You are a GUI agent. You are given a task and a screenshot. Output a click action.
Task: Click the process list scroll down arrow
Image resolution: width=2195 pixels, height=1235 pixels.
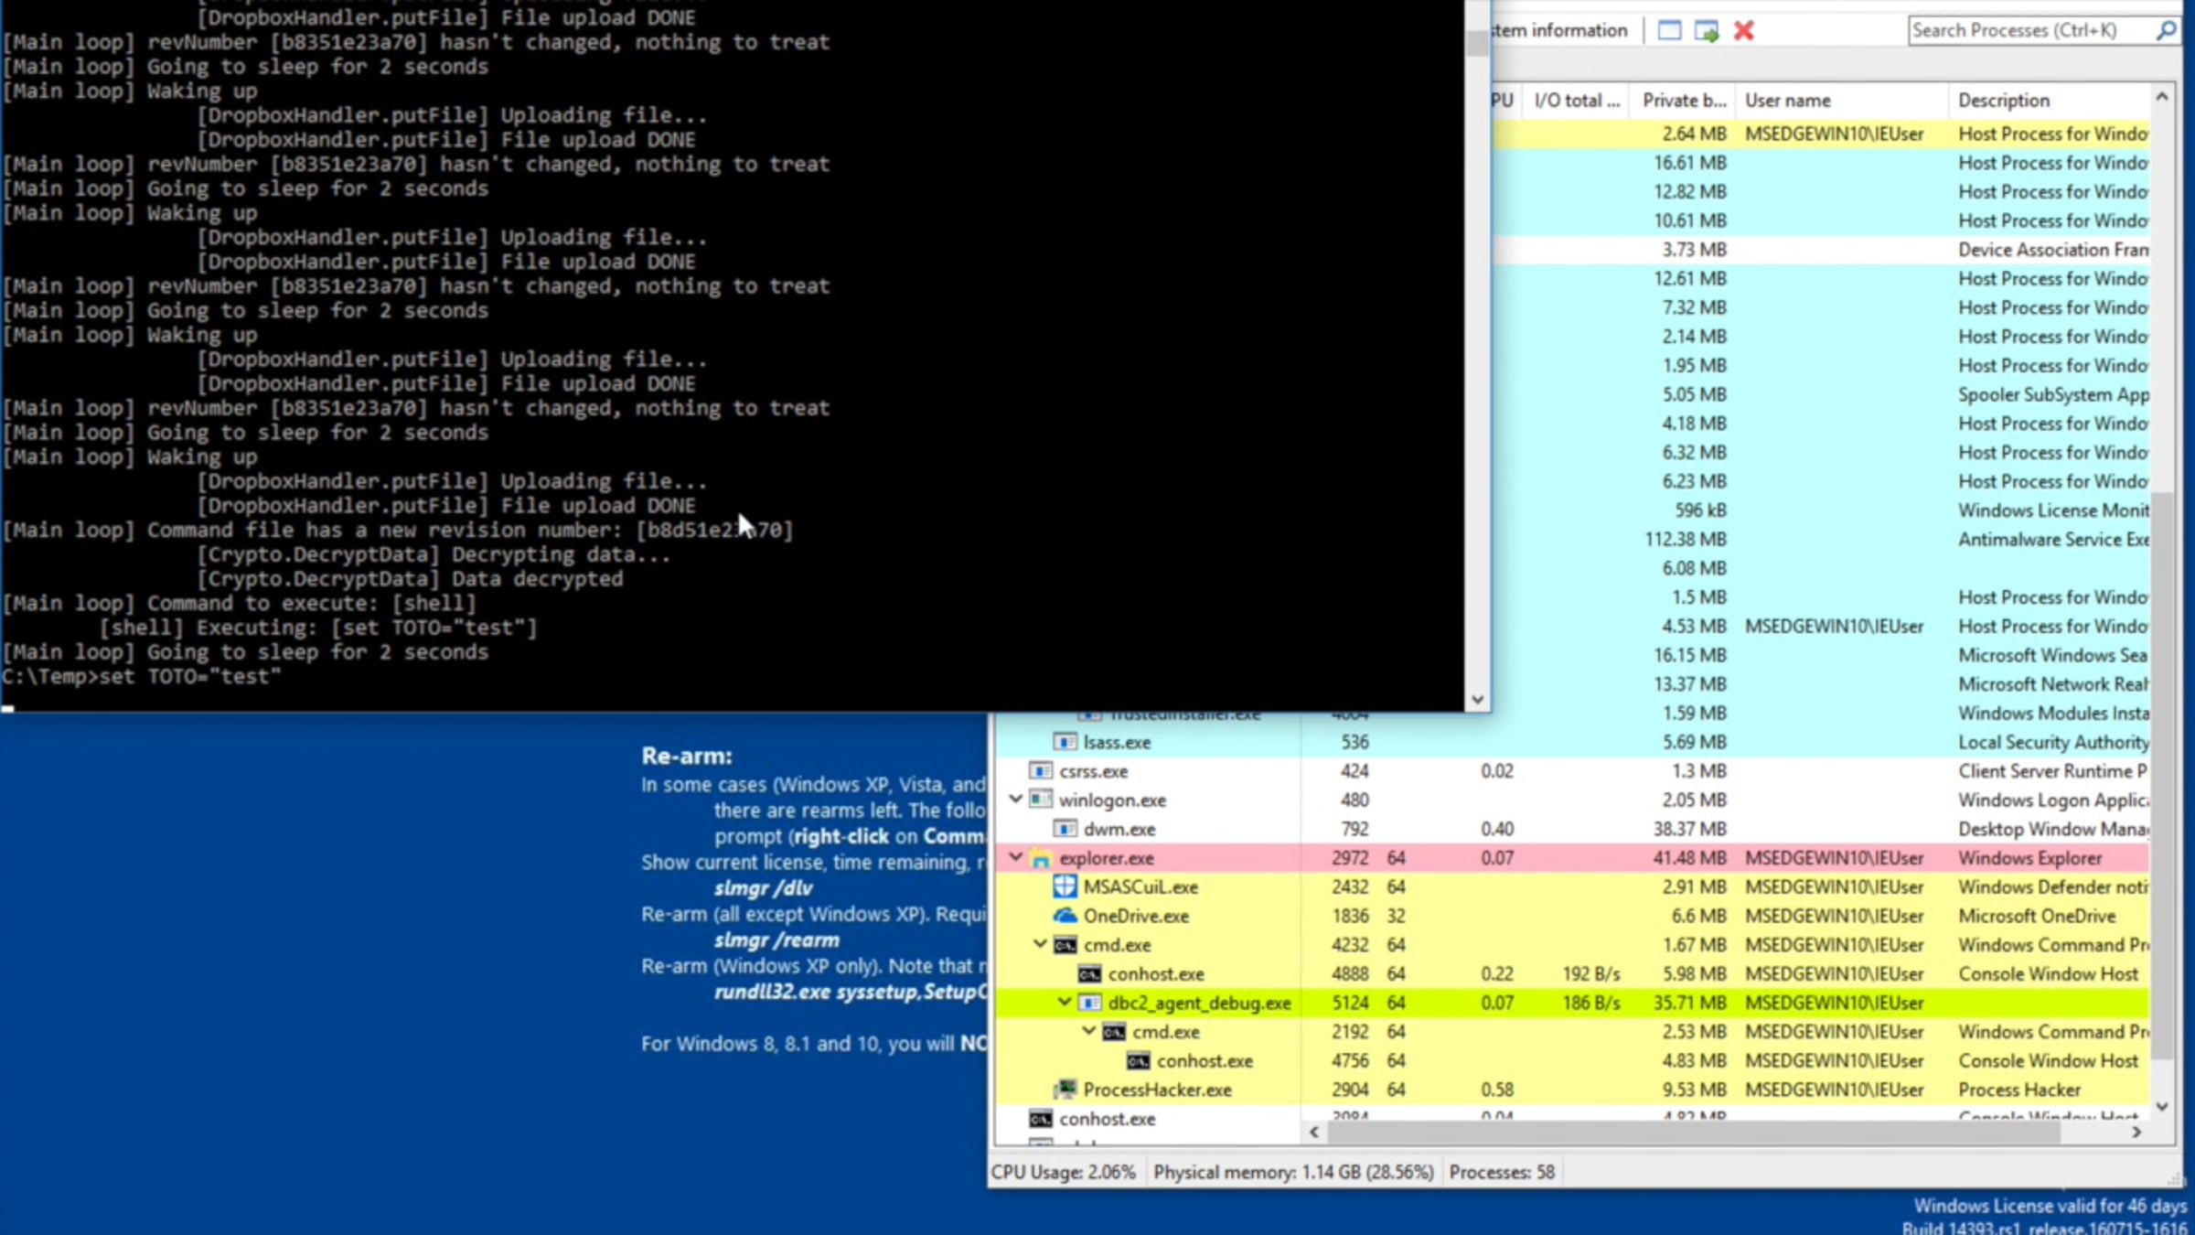click(x=2162, y=1106)
